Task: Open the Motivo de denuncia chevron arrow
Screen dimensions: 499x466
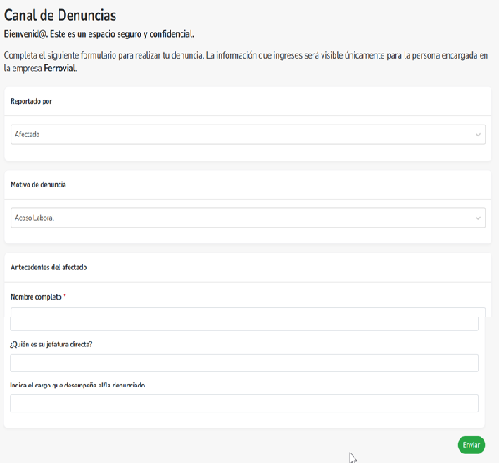Action: [478, 218]
